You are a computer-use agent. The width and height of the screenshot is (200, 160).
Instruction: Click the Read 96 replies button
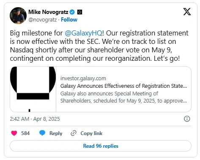(101, 146)
